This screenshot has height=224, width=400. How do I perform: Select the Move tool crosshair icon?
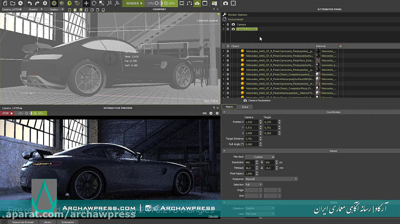(x=86, y=3)
